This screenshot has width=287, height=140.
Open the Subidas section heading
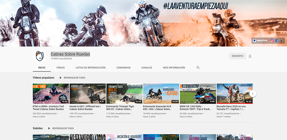pos(38,128)
